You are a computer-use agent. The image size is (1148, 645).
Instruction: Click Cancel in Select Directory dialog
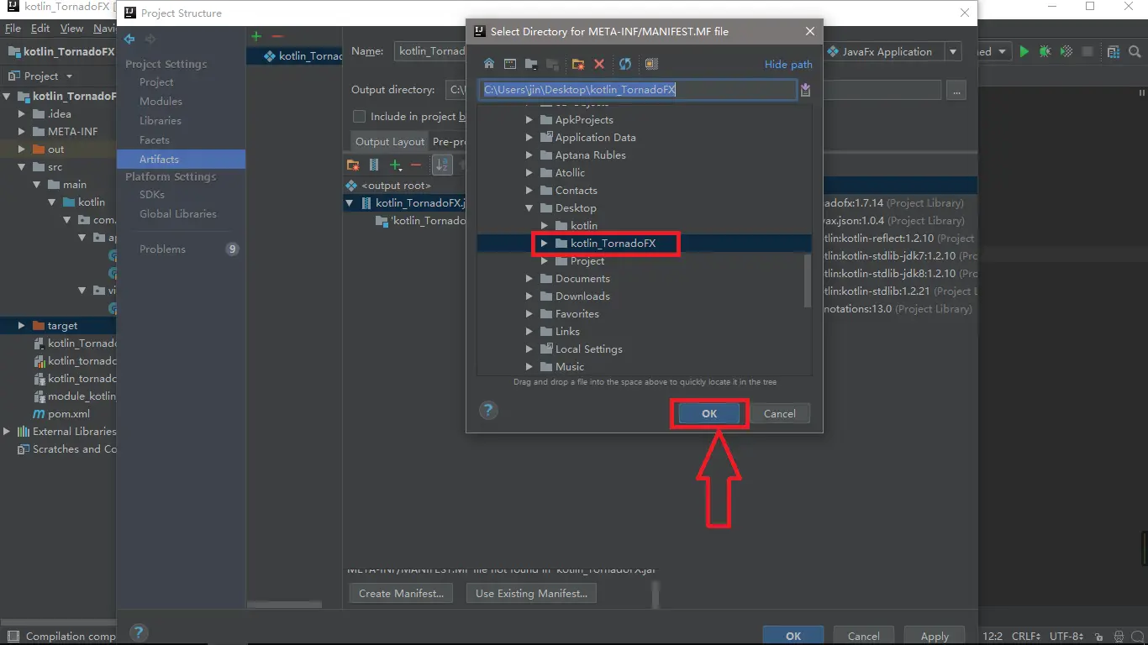coord(779,413)
